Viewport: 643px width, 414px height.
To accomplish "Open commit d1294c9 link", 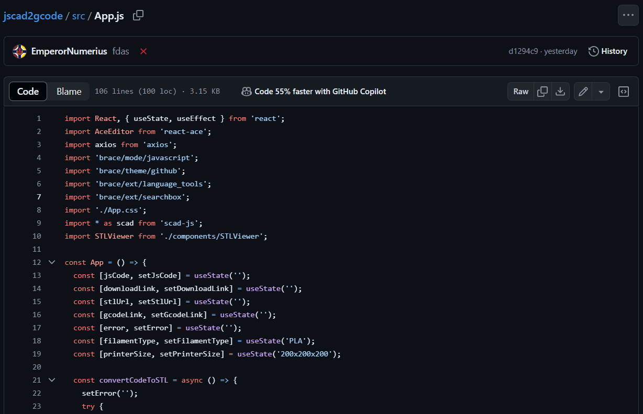I will pos(523,51).
